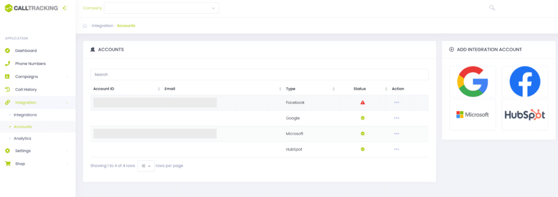The width and height of the screenshot is (558, 197).
Task: Open Dashboard from the sidebar
Action: tap(26, 50)
